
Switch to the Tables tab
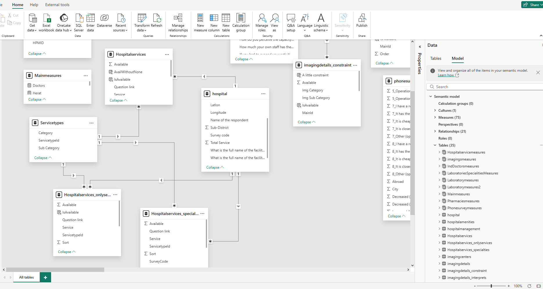(x=436, y=58)
